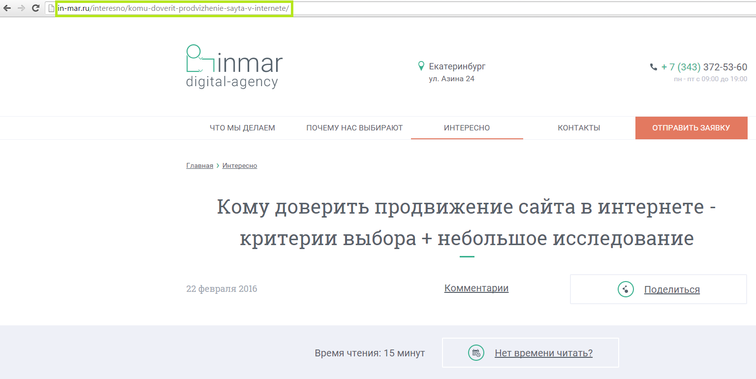756x379 pixels.
Task: Click the Нет времени читать? link
Action: [543, 353]
